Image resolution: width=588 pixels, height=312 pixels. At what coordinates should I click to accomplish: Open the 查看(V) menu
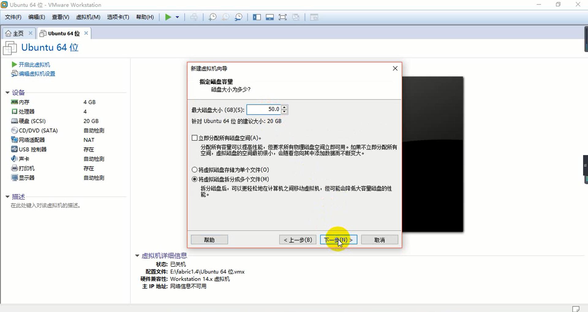click(x=61, y=17)
